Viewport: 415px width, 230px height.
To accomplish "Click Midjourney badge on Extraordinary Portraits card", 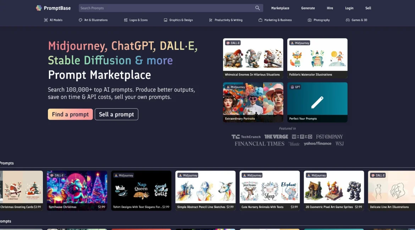I will pyautogui.click(x=236, y=87).
